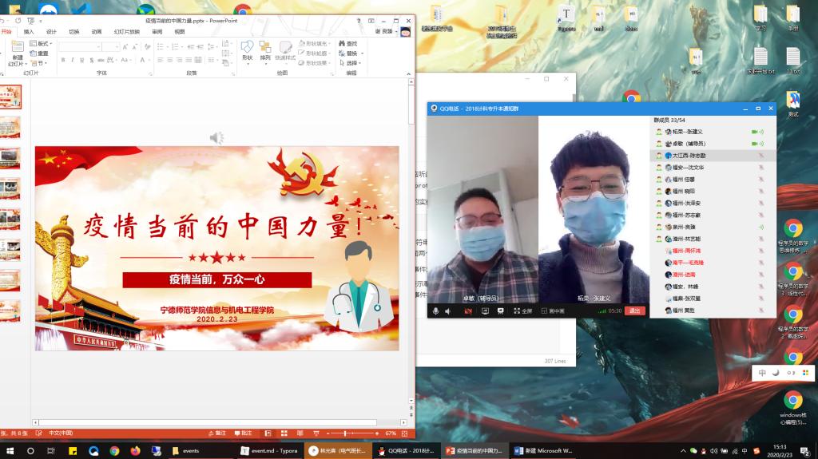Switch QQ call to fullscreen

(518, 311)
